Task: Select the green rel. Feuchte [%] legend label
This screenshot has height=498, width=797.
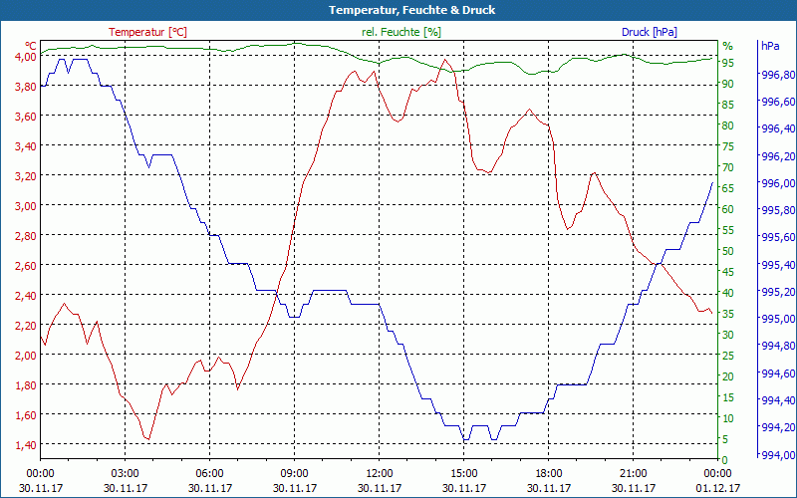Action: 400,32
